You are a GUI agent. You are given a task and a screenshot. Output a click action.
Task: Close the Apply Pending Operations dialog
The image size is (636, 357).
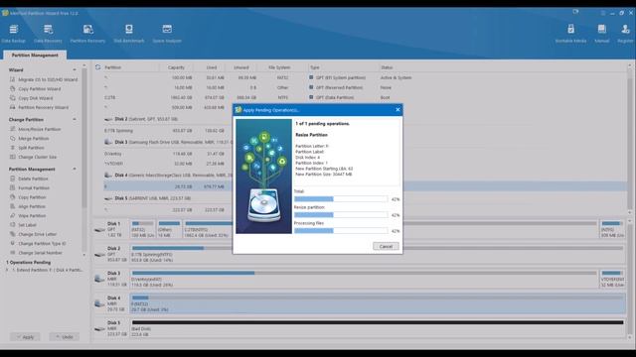397,110
